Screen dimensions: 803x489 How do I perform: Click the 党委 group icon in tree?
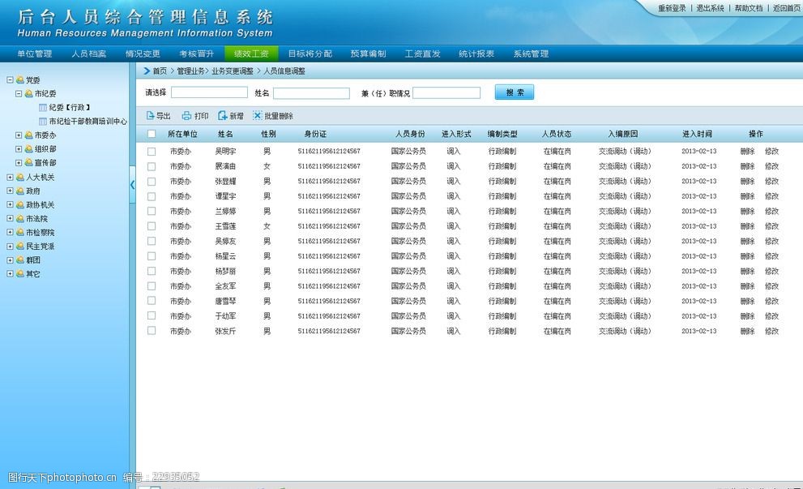point(19,79)
